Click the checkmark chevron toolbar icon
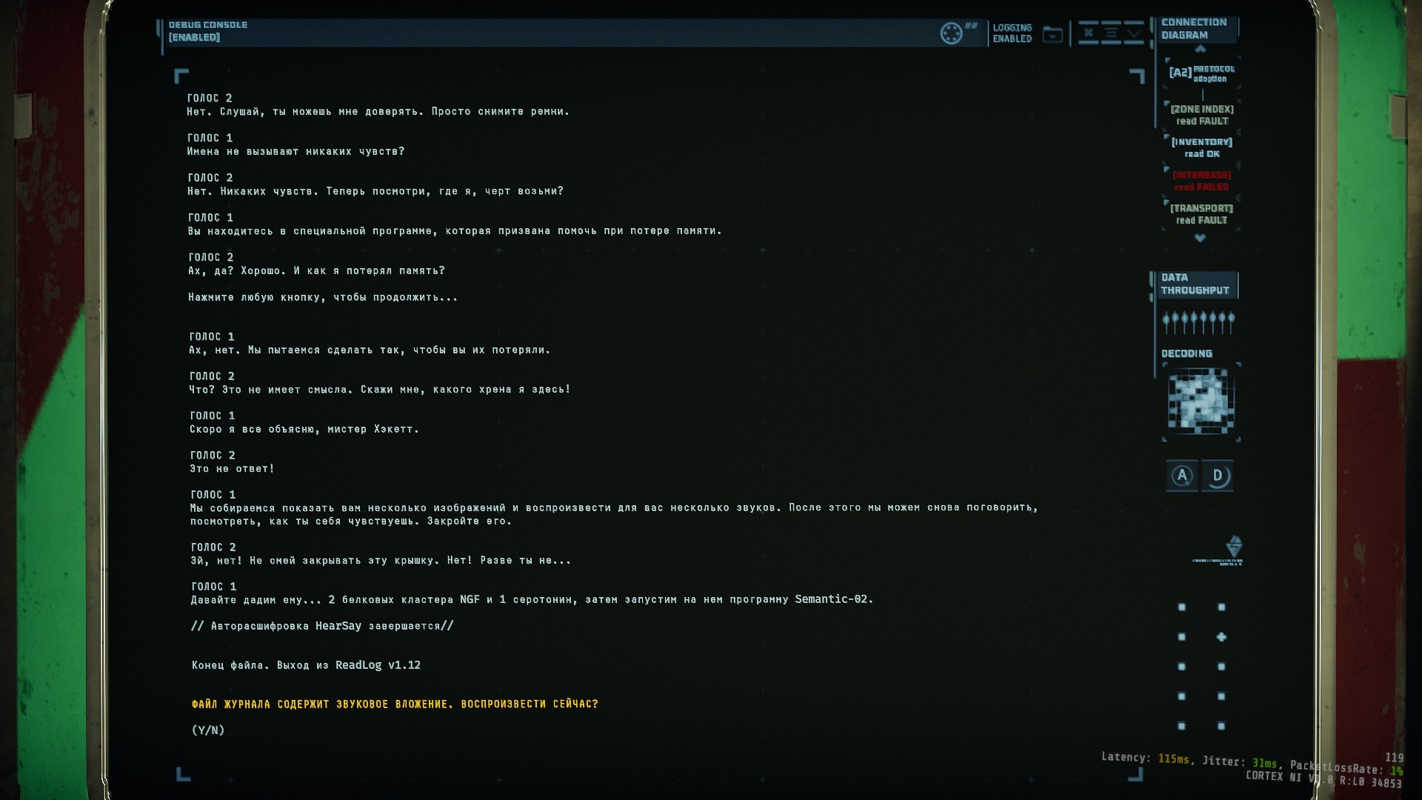The image size is (1422, 800). [1134, 33]
